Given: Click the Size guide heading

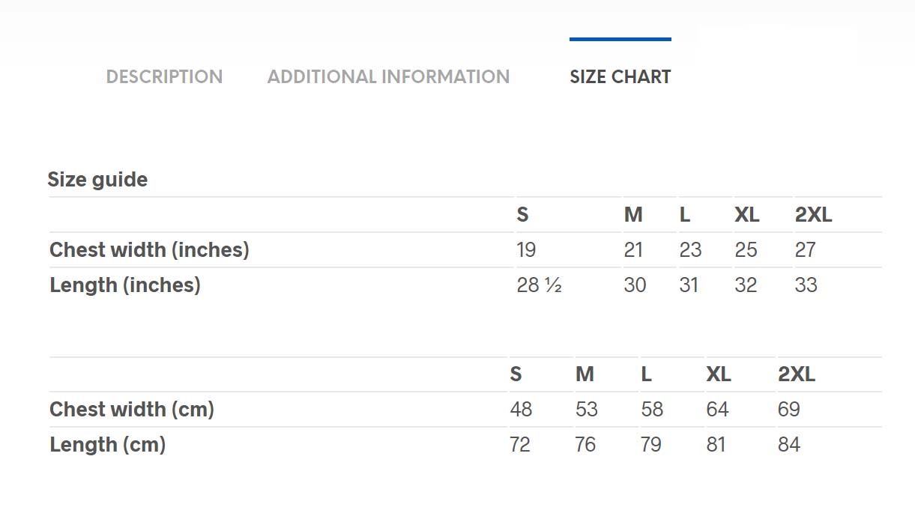Looking at the screenshot, I should [x=97, y=180].
